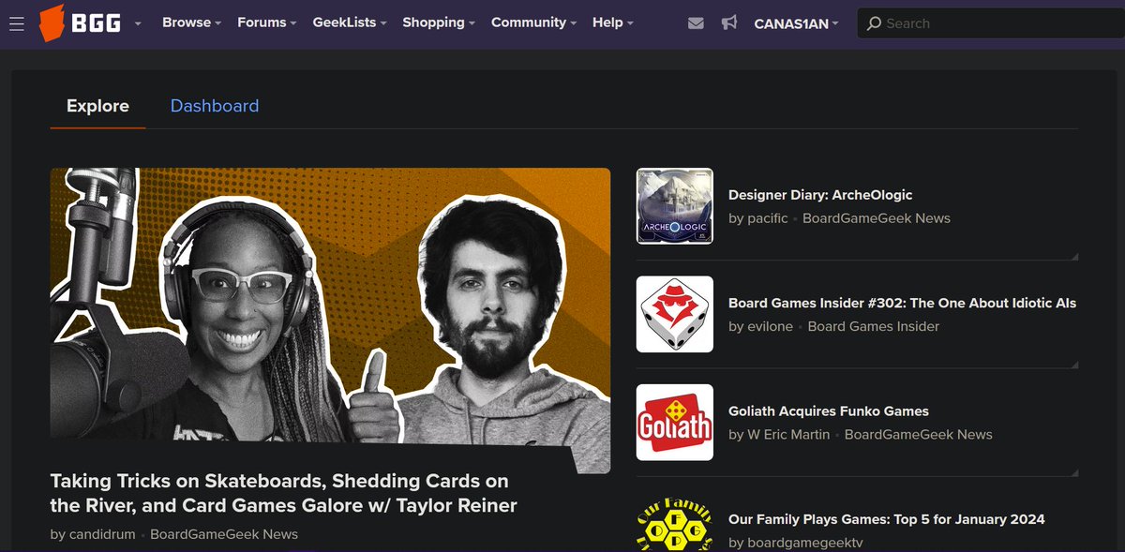Screen dimensions: 1125x552
Task: Open the Community menu
Action: pyautogui.click(x=529, y=22)
